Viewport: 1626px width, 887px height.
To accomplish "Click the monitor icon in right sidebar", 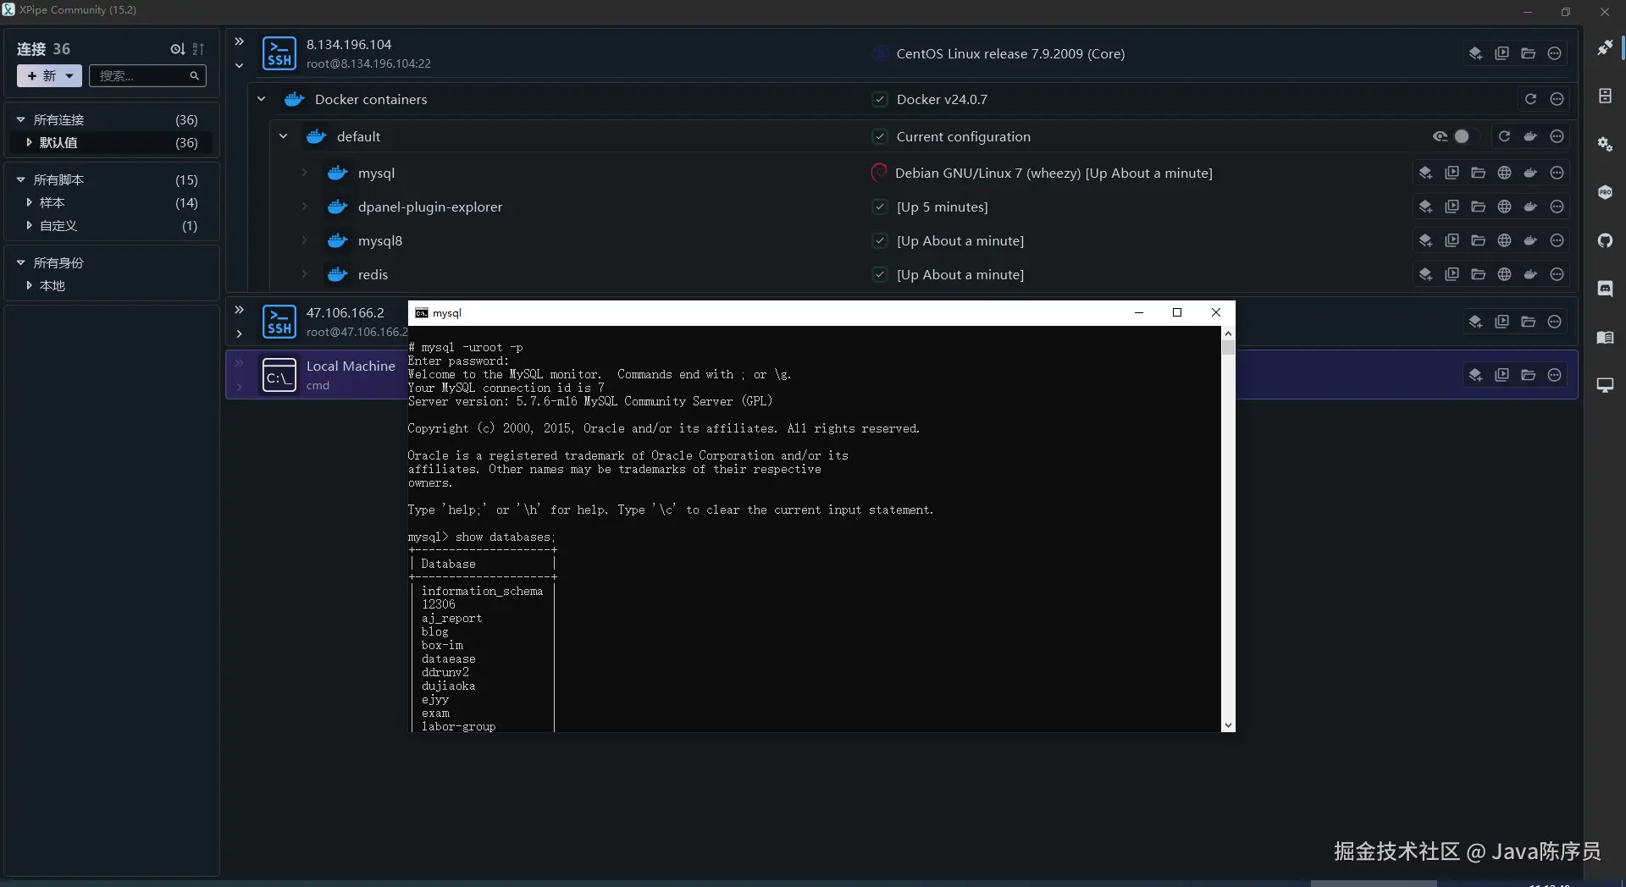I will 1605,385.
